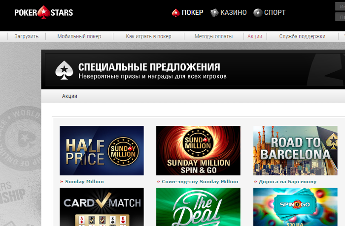This screenshot has width=345, height=226.
Task: Go to the СПОРТ section
Action: pos(275,13)
